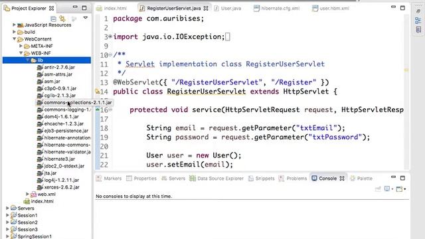Click Outline icon in right trim
Screen dimensions: 425x239
418,21
